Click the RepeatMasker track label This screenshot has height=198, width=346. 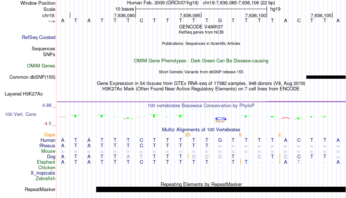click(x=40, y=189)
